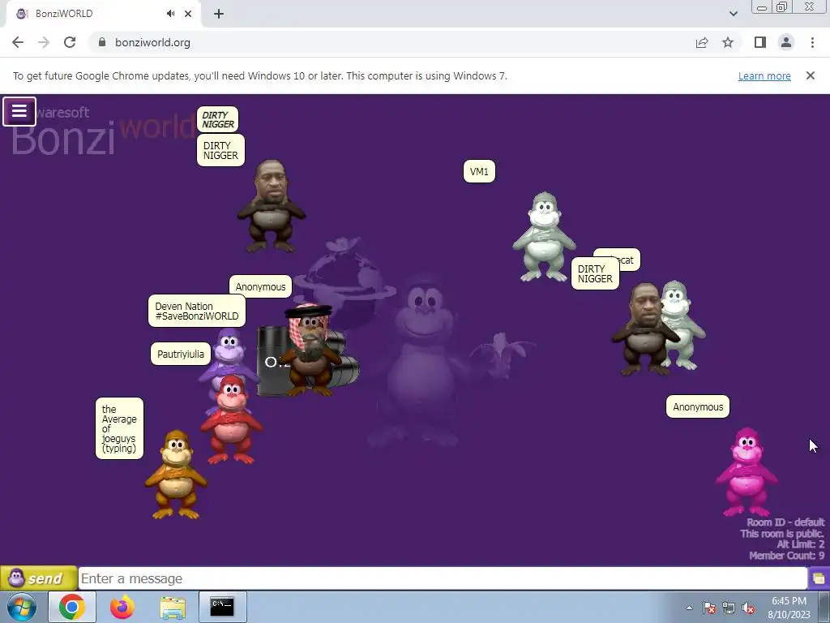Open the Windows Start menu
This screenshot has height=623, width=830.
point(22,607)
